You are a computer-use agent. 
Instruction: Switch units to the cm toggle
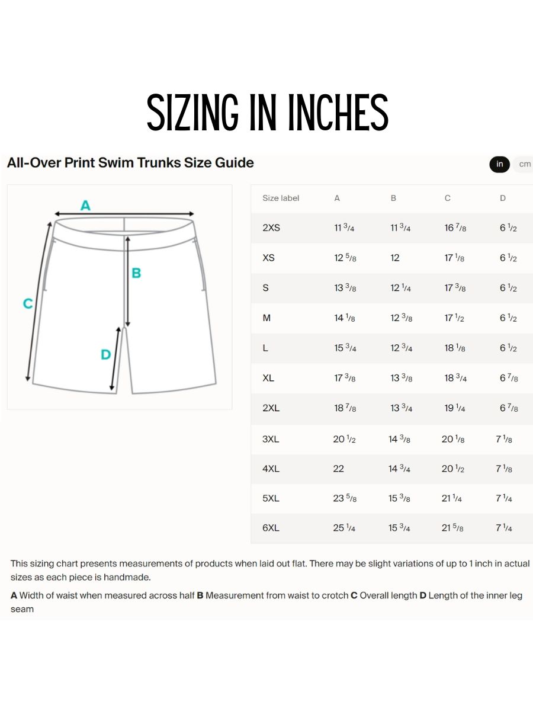(524, 164)
